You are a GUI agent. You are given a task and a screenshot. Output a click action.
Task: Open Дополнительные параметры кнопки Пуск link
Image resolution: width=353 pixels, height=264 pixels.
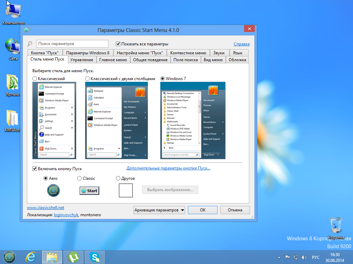[x=168, y=168]
